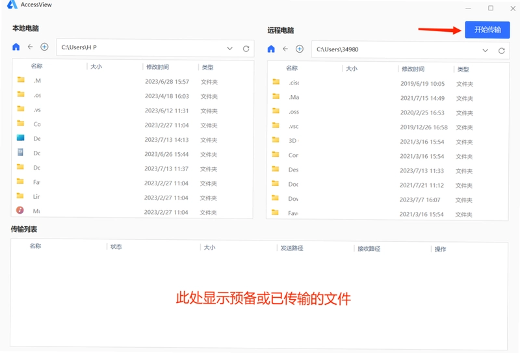Select remote folder icon of Dov row
The height and width of the screenshot is (353, 520).
[275, 198]
